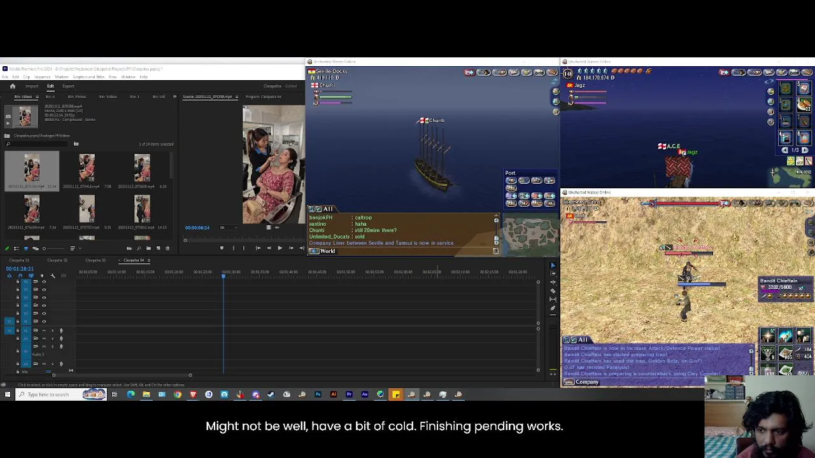The image size is (815, 458).
Task: Click the source timecode 00:00:08:24
Action: point(197,228)
